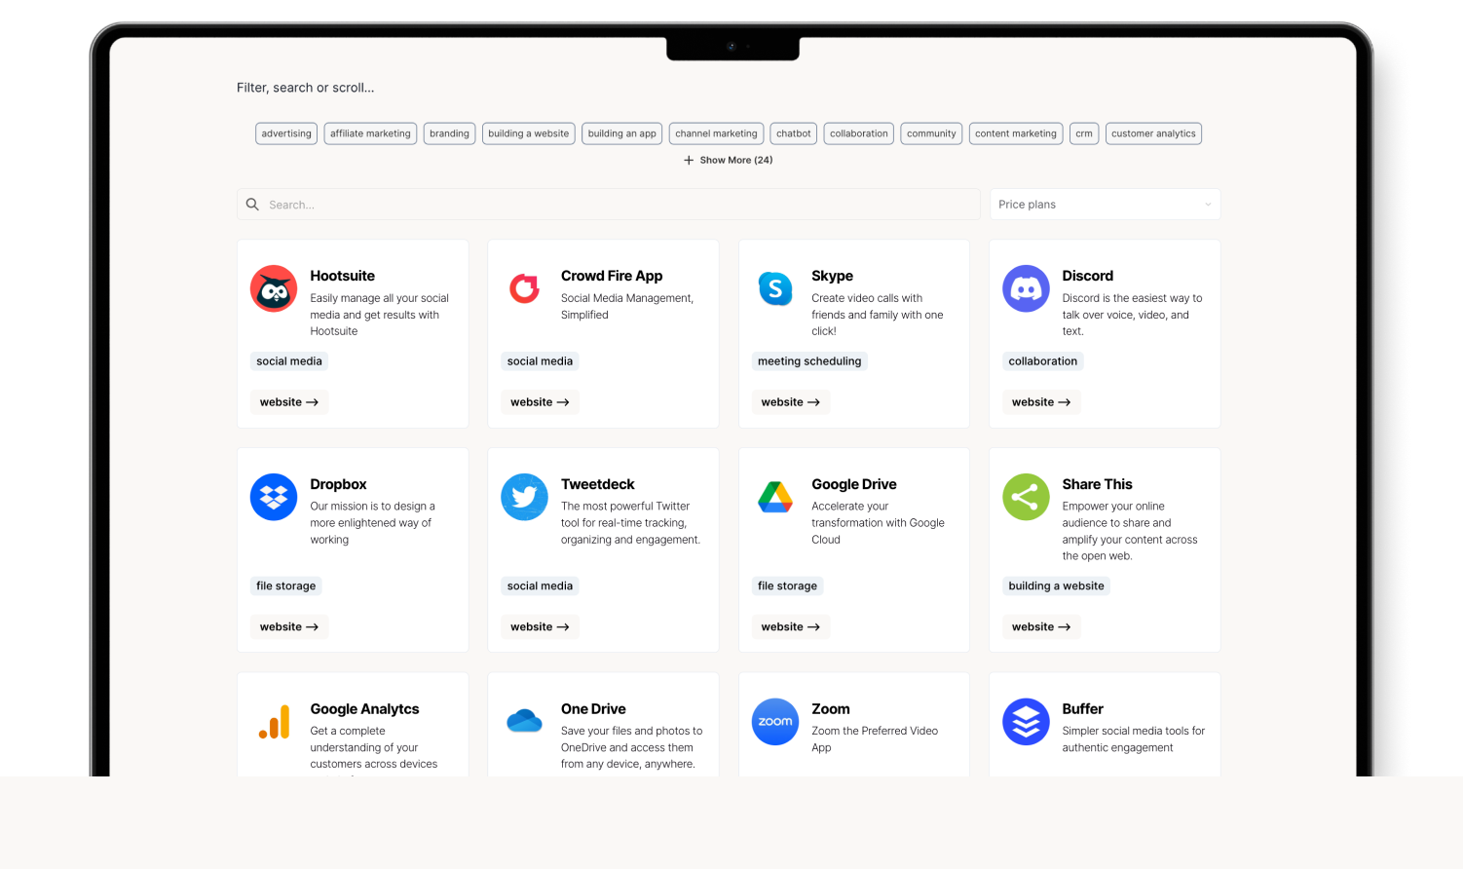Open Crowd Fire App website link
Image resolution: width=1464 pixels, height=869 pixels.
540,402
